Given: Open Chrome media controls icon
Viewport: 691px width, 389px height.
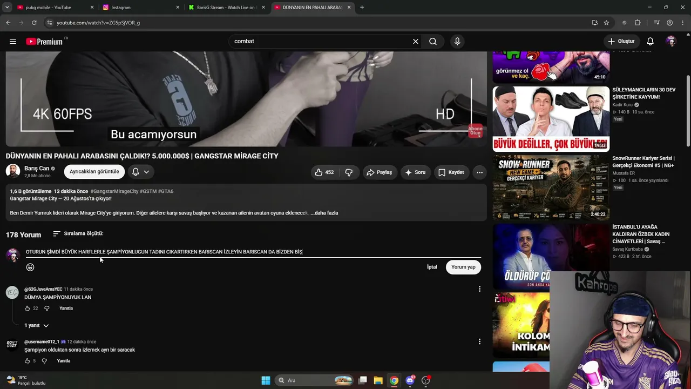Looking at the screenshot, I should (x=656, y=23).
